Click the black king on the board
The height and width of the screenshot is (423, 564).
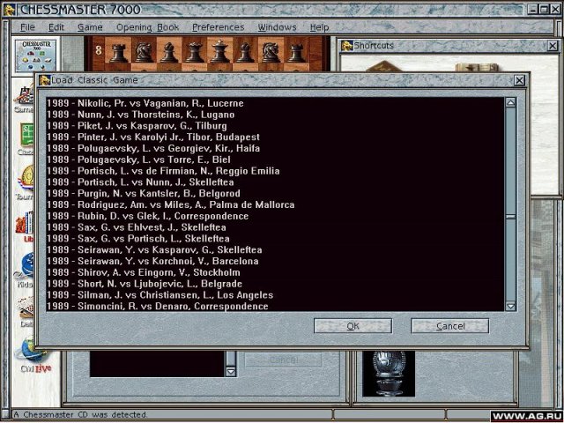219,51
